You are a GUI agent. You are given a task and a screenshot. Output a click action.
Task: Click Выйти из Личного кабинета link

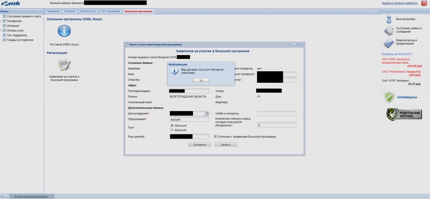pos(399,3)
